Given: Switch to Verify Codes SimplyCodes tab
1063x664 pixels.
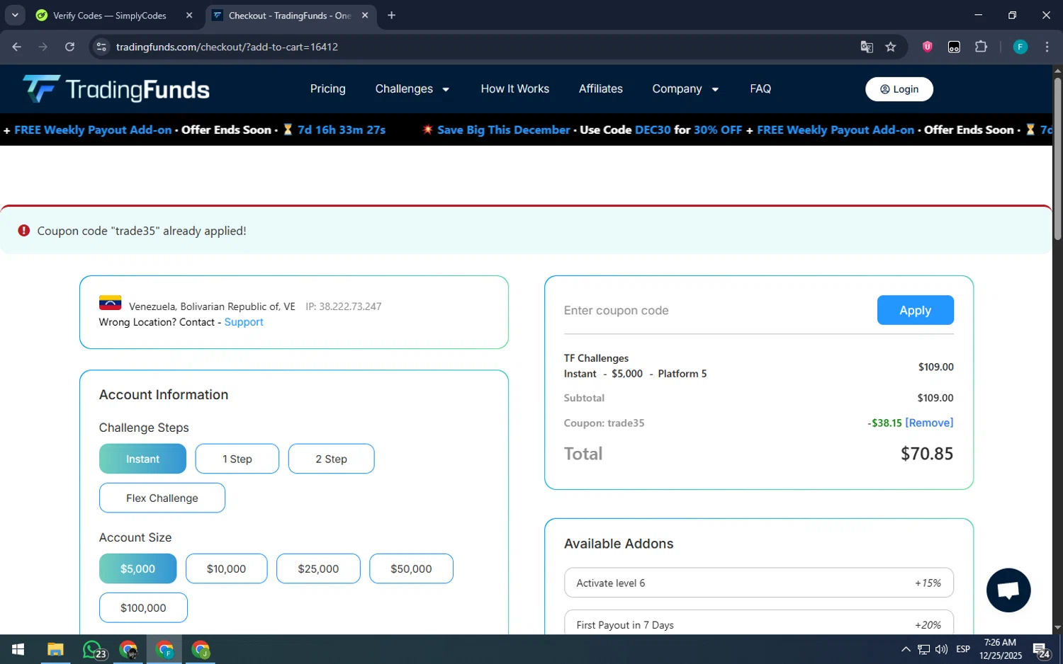Looking at the screenshot, I should click(x=115, y=15).
